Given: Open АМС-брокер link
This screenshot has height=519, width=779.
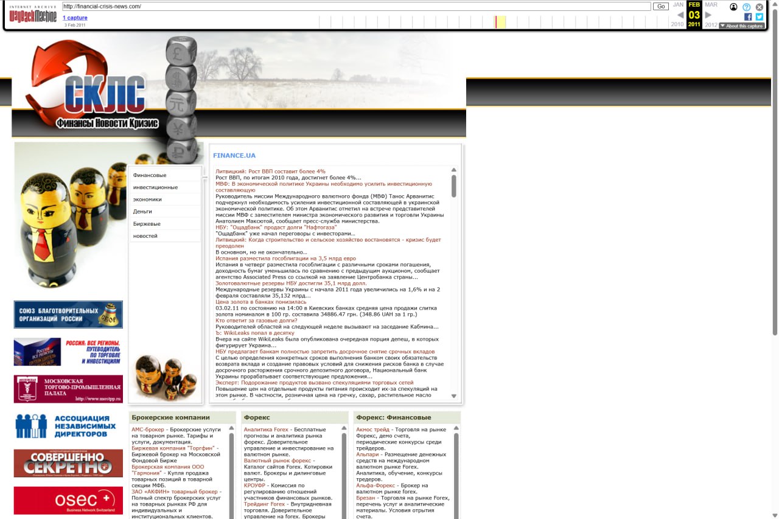Looking at the screenshot, I should click(x=148, y=430).
